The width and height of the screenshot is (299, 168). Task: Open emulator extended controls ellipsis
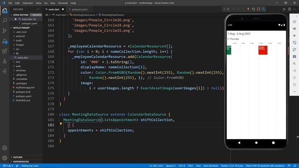click(294, 91)
